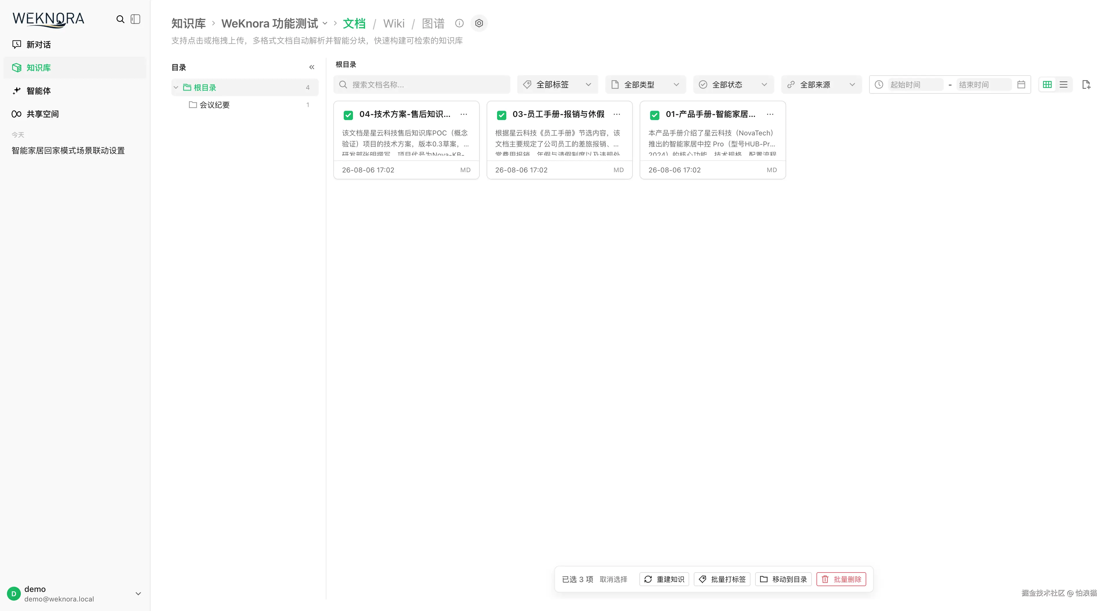1111x611 pixels.
Task: Open the sidebar search icon
Action: coord(120,19)
